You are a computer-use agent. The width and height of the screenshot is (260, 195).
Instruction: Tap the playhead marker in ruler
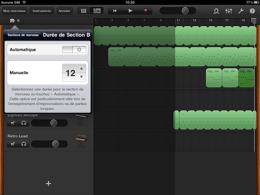pyautogui.click(x=253, y=21)
